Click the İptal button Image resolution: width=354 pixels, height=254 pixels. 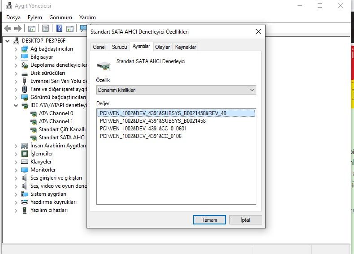(246, 220)
